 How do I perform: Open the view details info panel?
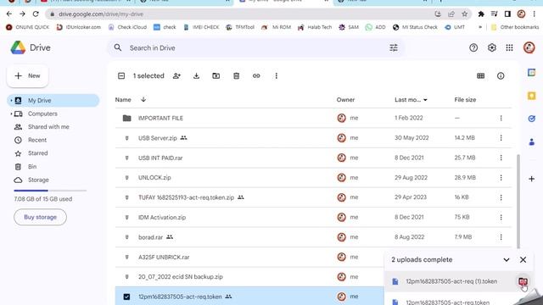coord(501,75)
